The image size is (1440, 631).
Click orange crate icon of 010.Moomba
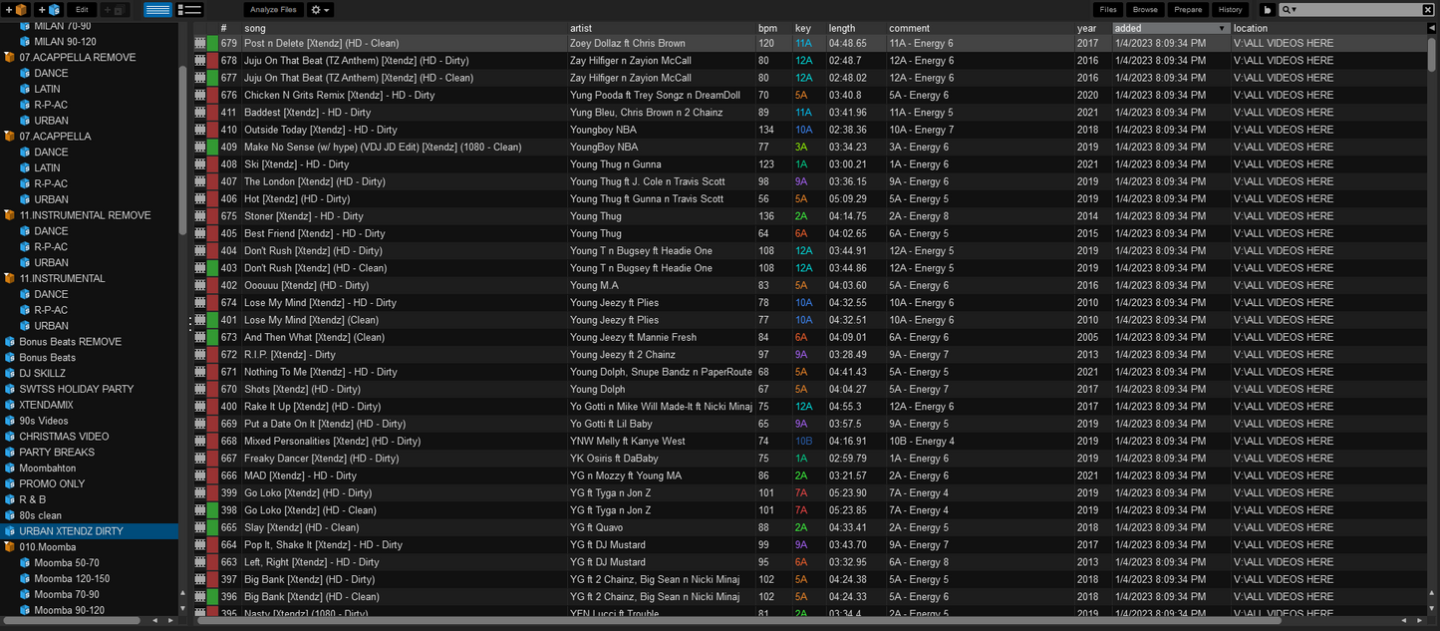pos(10,547)
